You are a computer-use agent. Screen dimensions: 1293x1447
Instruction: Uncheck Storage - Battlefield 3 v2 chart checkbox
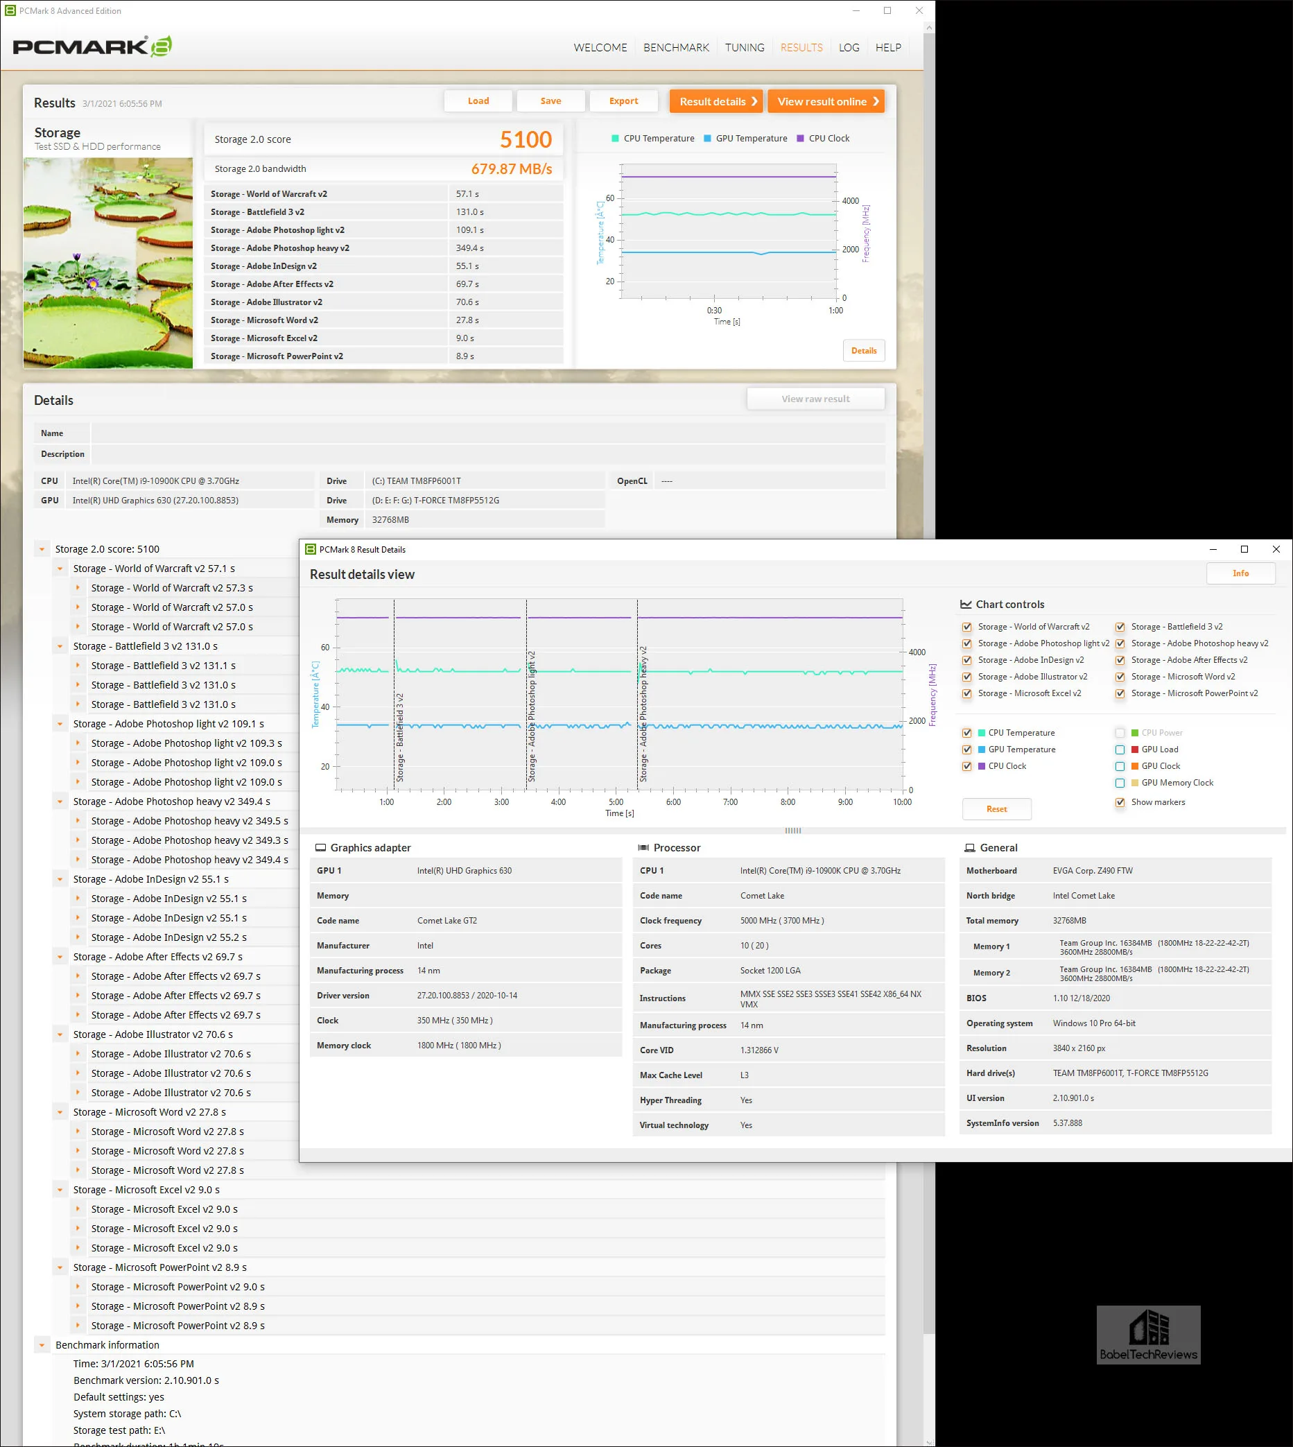1120,627
